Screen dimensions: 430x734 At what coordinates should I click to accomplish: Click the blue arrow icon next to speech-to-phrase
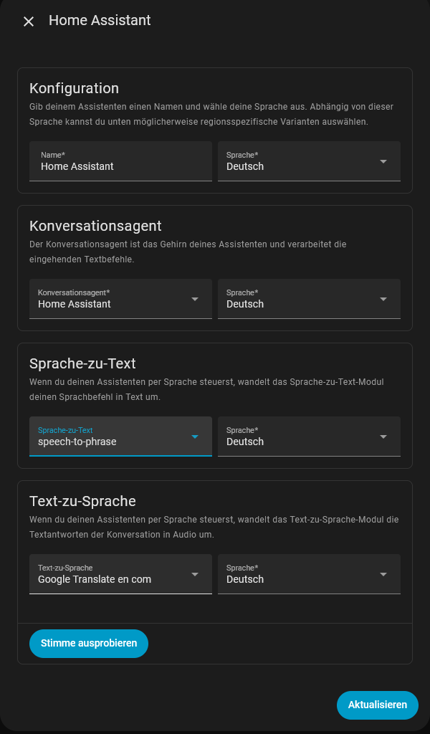coord(195,437)
